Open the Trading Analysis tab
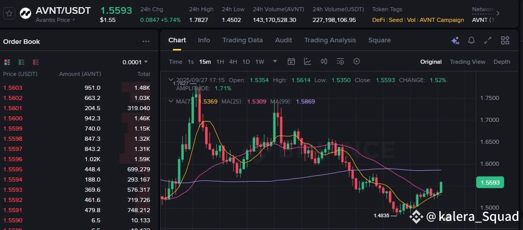This screenshot has height=230, width=523. tap(330, 40)
